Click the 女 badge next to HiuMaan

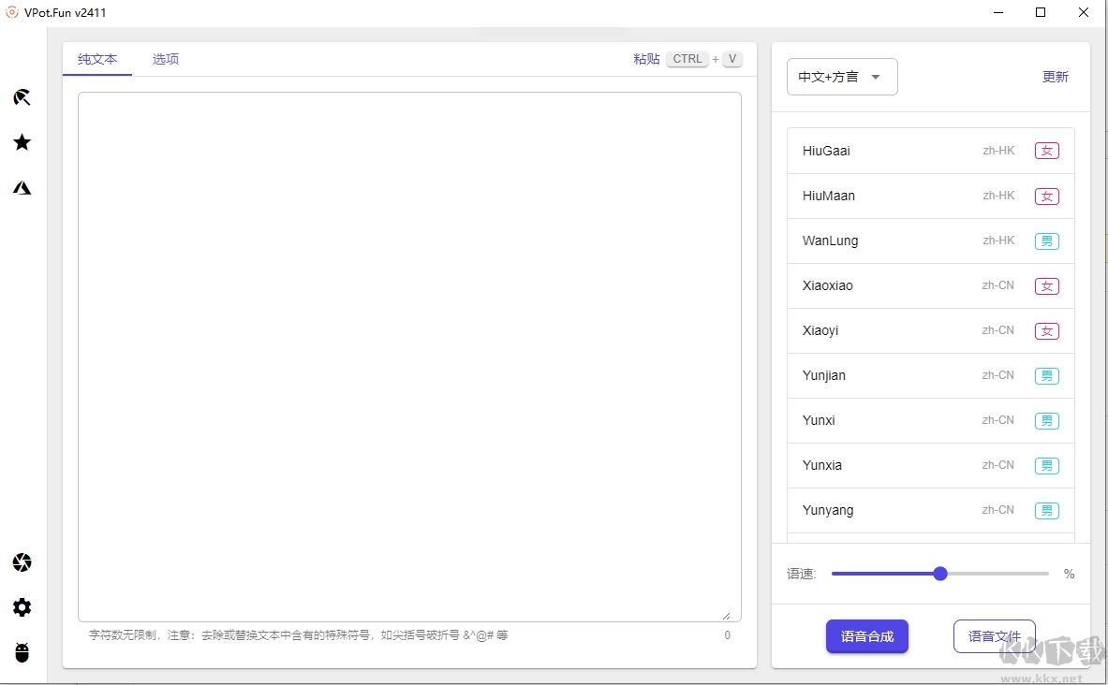[1046, 196]
